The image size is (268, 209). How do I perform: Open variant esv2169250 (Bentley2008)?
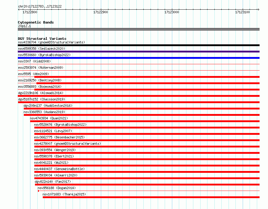click(40, 80)
